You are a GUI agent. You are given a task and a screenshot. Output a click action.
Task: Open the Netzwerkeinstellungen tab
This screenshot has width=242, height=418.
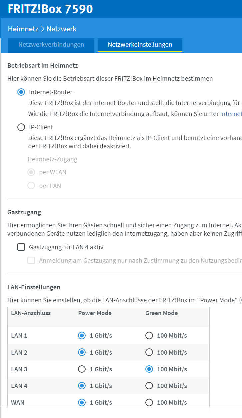coord(140,45)
